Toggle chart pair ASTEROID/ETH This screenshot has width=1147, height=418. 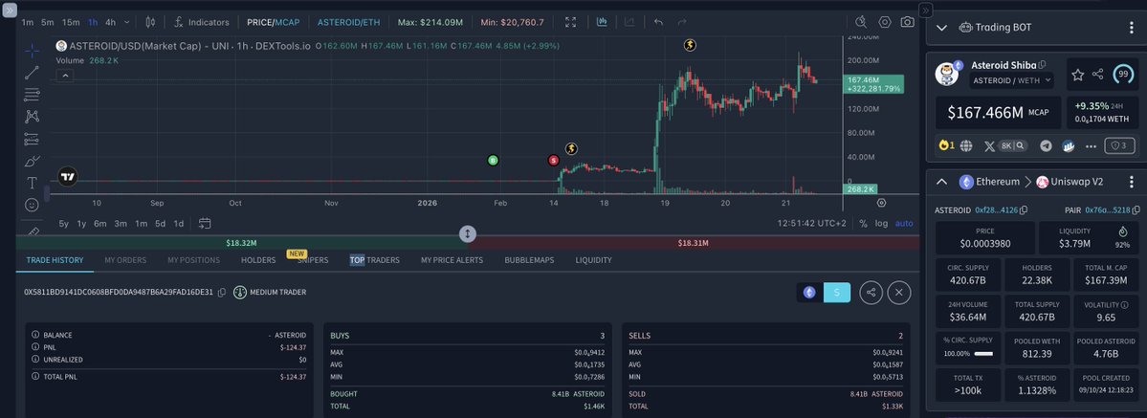[349, 22]
